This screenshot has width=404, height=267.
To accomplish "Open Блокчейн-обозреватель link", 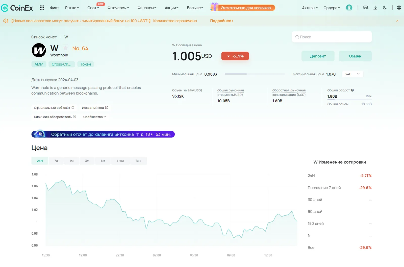I will tap(55, 117).
